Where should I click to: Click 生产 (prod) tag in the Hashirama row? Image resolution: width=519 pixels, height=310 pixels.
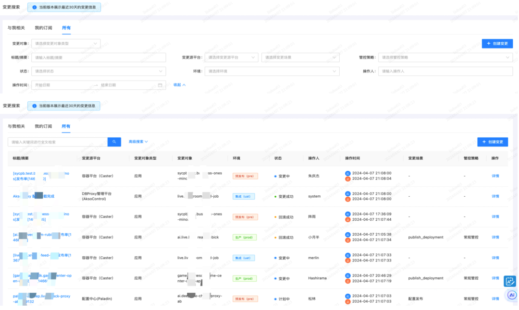[x=245, y=279]
